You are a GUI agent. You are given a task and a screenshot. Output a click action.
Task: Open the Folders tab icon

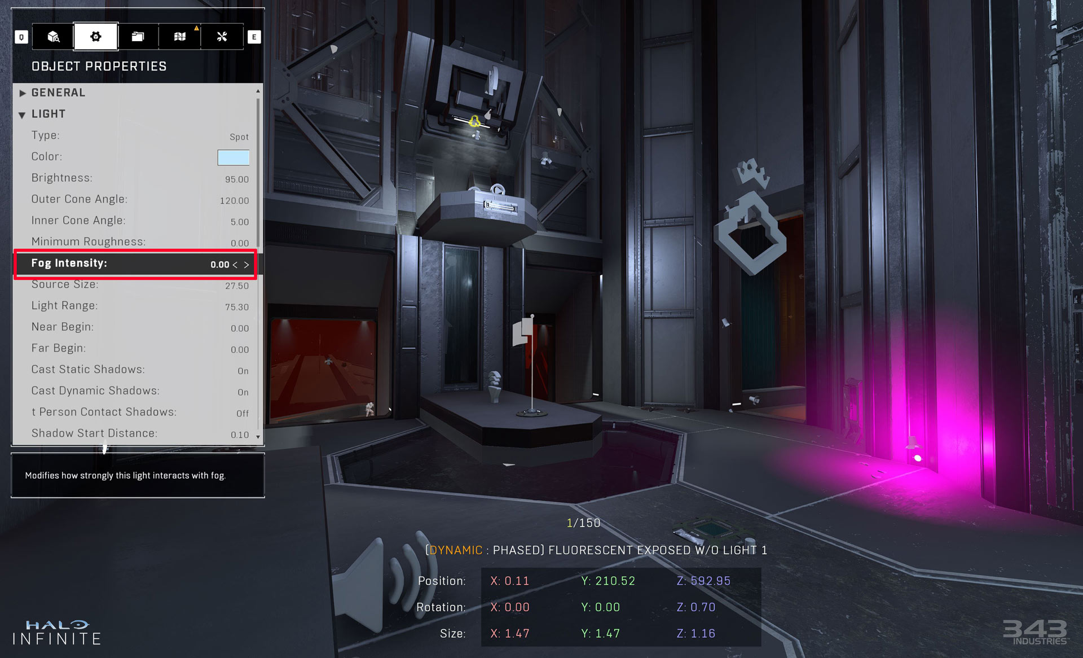[x=138, y=37]
